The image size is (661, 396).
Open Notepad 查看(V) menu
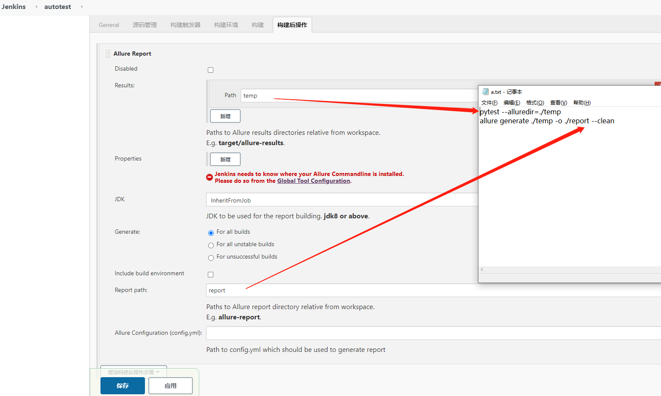click(x=558, y=103)
